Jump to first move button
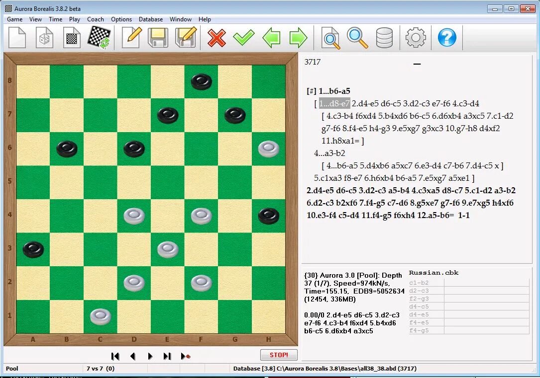Screen dimensions: 540x378 pos(115,356)
